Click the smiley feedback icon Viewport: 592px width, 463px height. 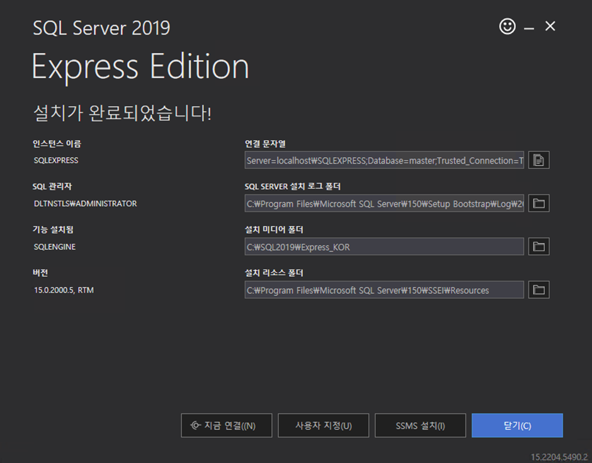[508, 26]
